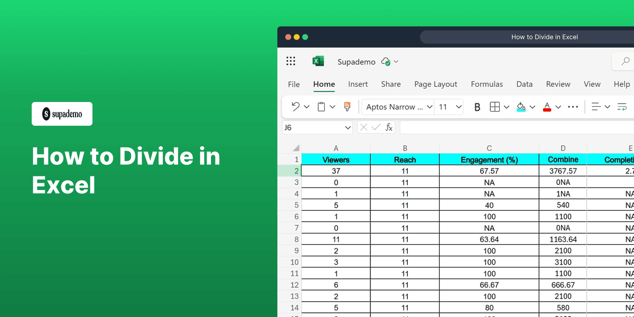Open the Microsoft 365 app launcher grid
The width and height of the screenshot is (634, 317).
(291, 61)
